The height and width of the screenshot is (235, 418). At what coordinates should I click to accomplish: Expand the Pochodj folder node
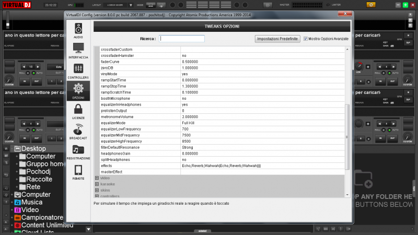pos(17,172)
